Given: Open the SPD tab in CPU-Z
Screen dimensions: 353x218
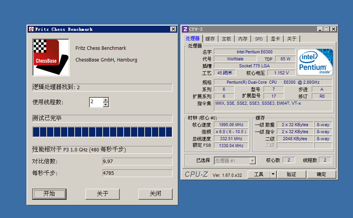Looking at the screenshot, I should click(259, 39).
